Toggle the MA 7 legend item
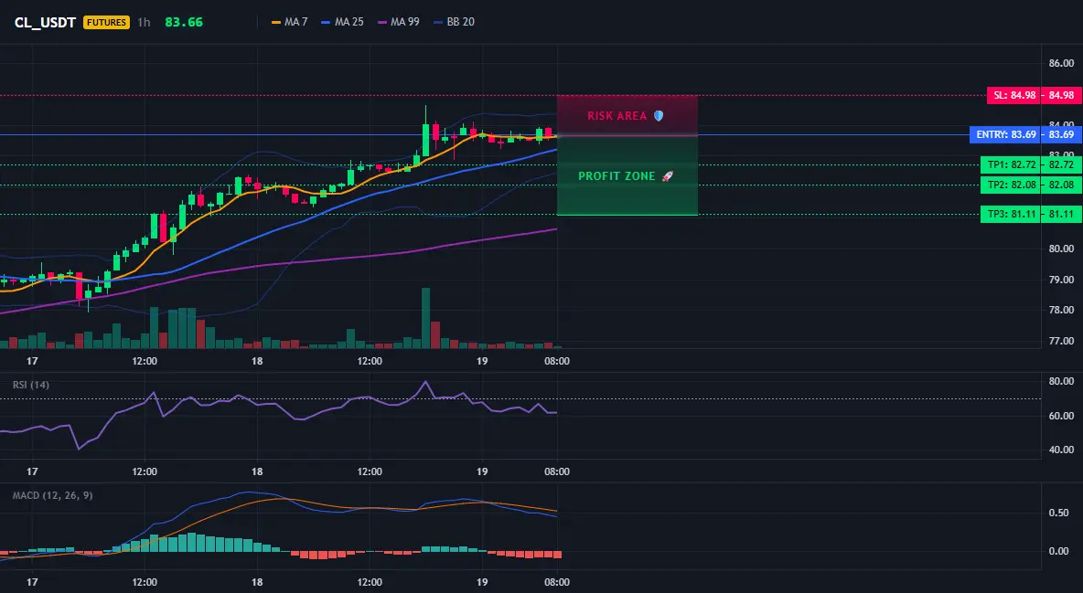 [x=290, y=22]
